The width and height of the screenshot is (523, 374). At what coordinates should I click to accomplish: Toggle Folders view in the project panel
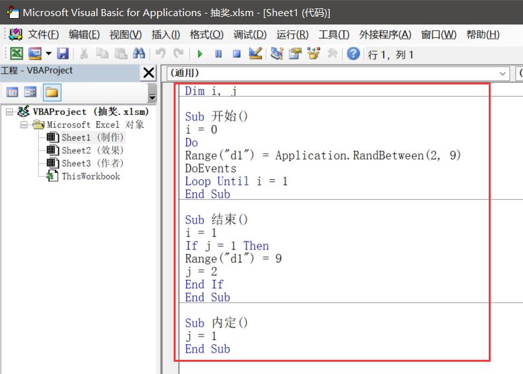point(52,92)
